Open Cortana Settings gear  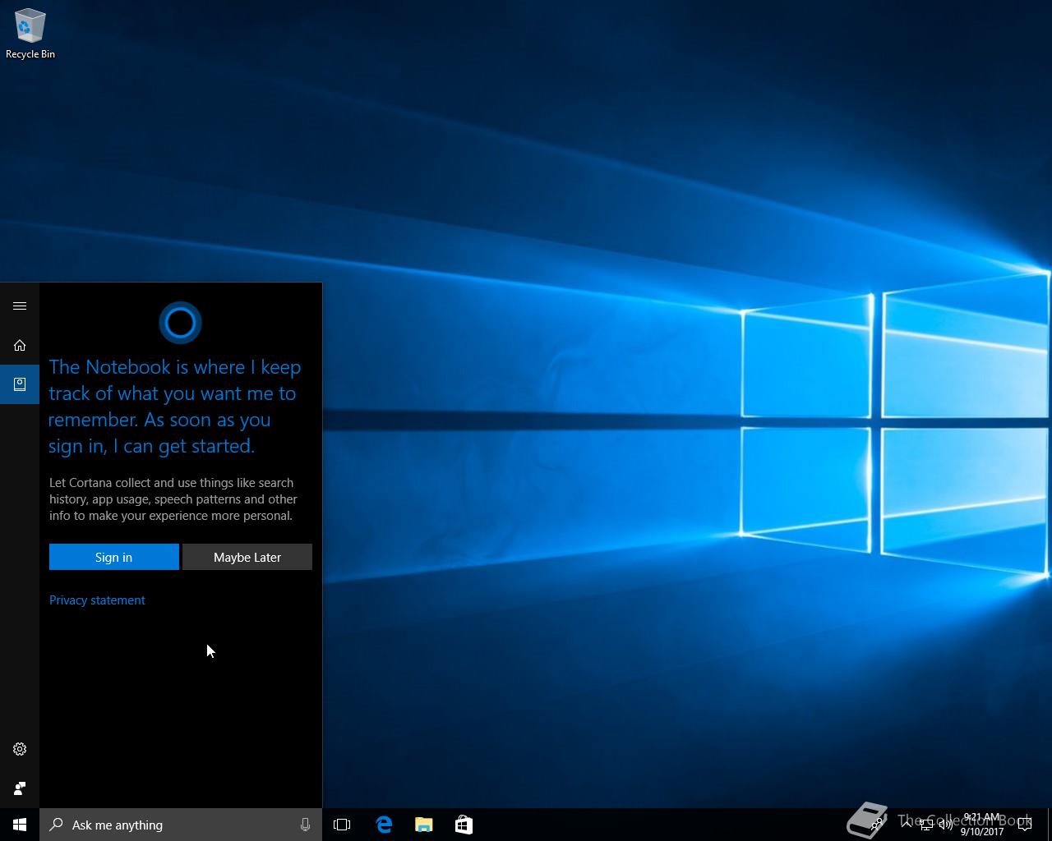pos(20,749)
